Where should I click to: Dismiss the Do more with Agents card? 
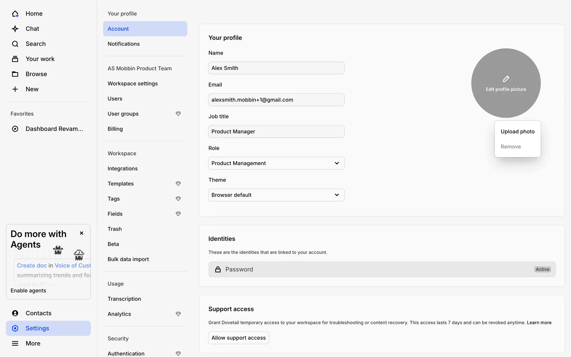click(x=81, y=233)
